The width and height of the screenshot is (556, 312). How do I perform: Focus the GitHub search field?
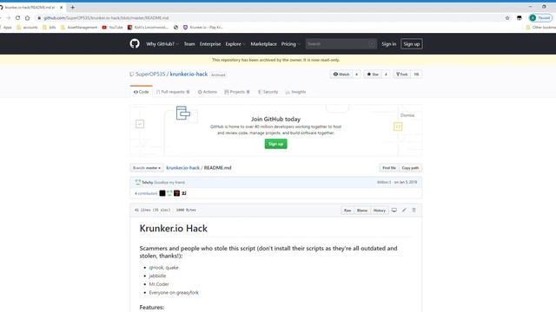[x=341, y=44]
